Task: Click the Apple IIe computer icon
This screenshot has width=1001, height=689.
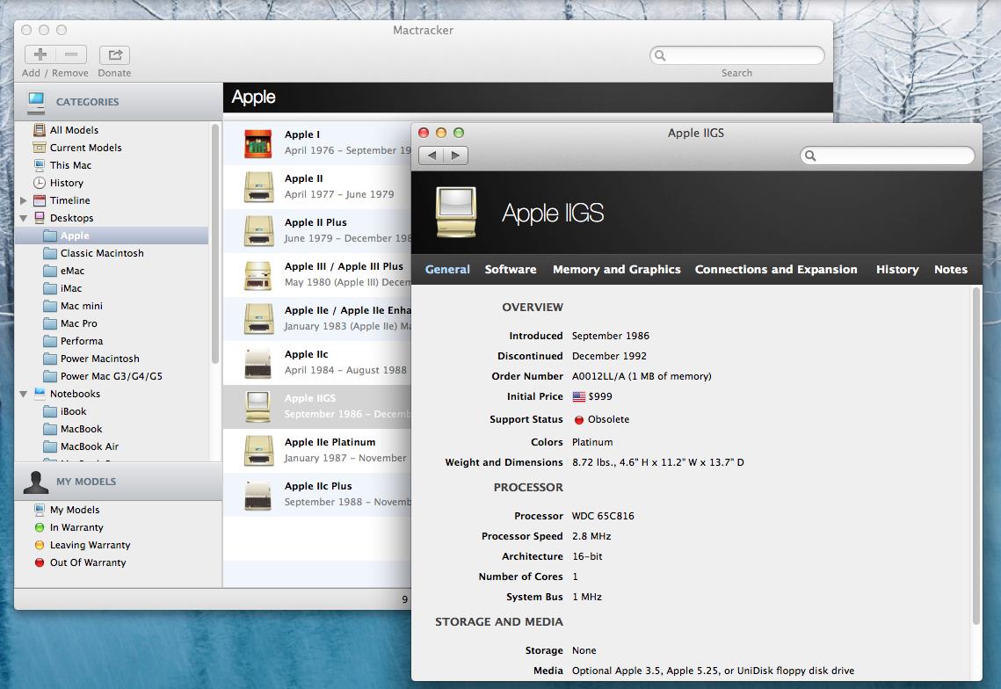Action: (258, 319)
